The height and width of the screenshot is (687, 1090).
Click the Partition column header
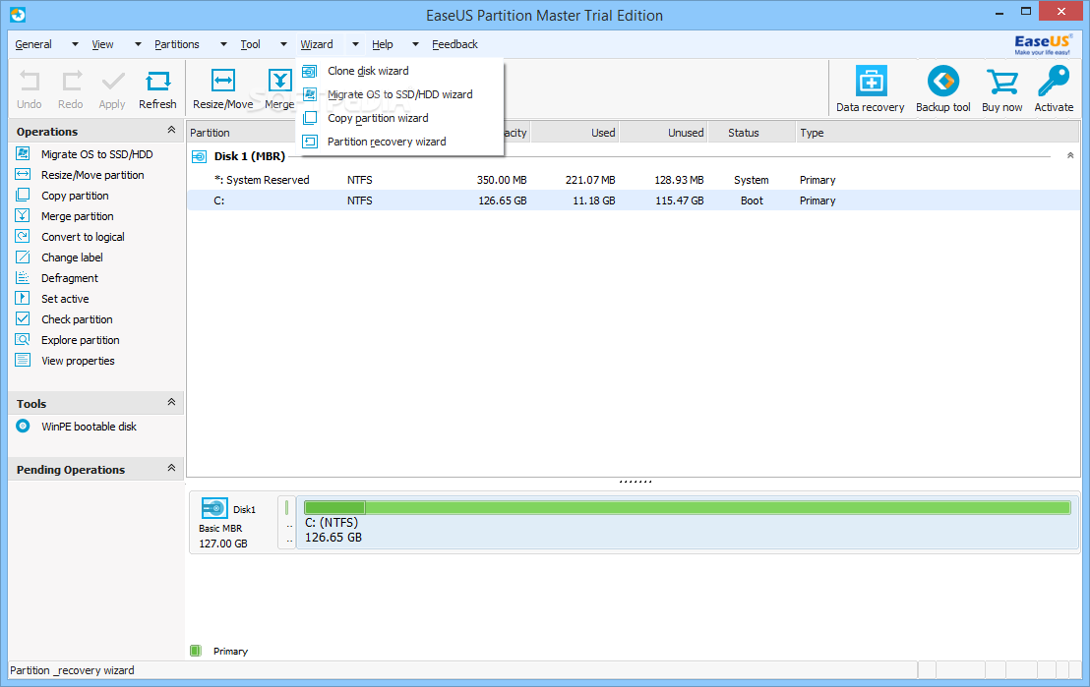[x=242, y=133]
